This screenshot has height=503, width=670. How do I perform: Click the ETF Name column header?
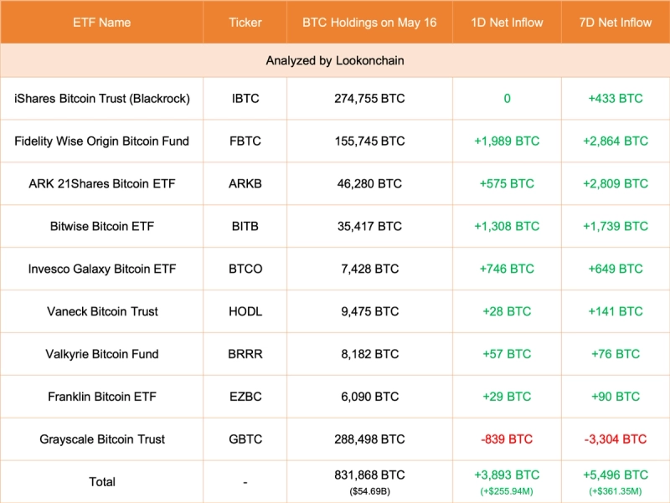click(x=102, y=23)
